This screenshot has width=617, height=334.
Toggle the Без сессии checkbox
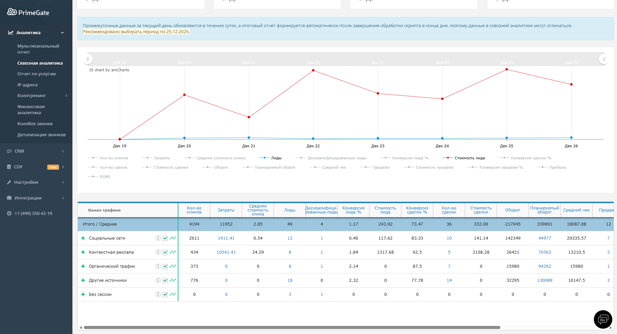[x=165, y=295]
